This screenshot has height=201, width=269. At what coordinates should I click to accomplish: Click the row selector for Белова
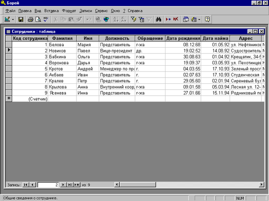9,45
